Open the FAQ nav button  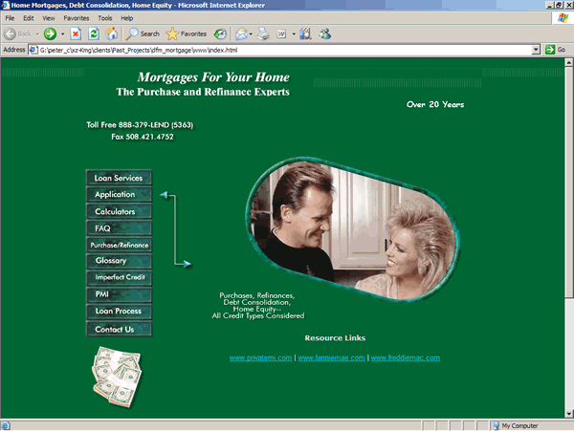click(x=119, y=228)
